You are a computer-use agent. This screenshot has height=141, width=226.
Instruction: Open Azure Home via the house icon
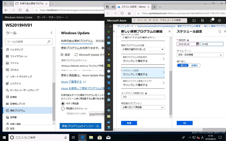[x=109, y=37]
